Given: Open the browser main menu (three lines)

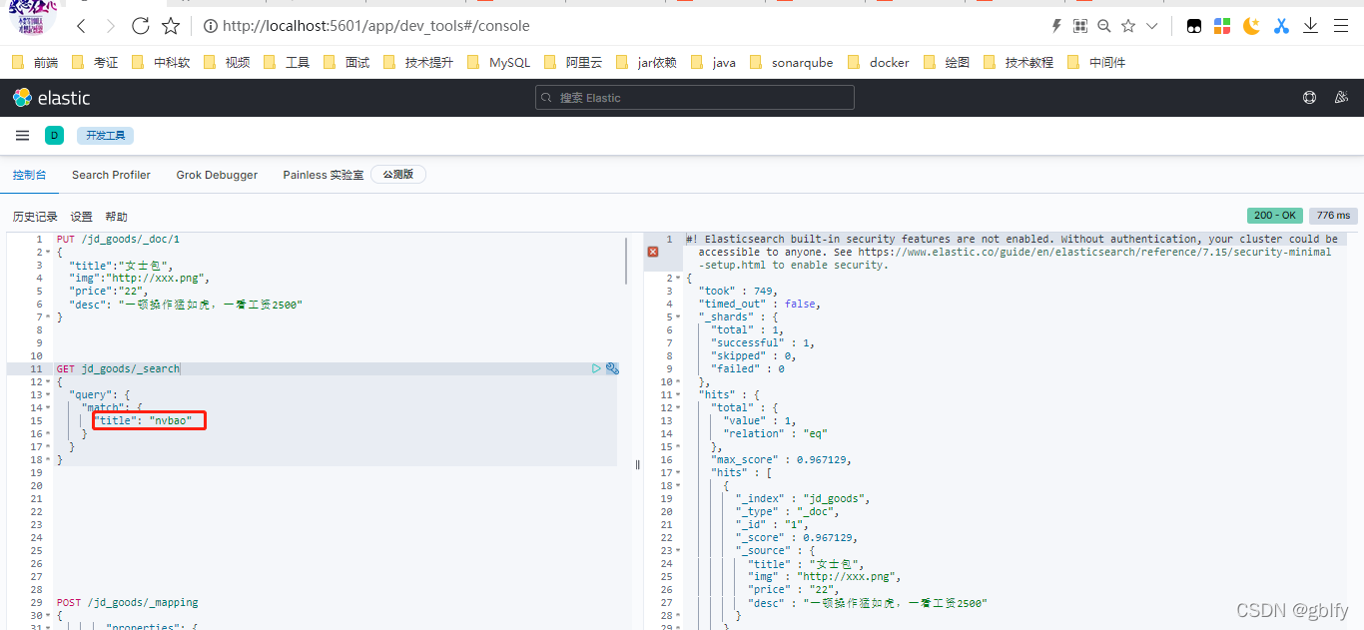Looking at the screenshot, I should click(x=1340, y=26).
